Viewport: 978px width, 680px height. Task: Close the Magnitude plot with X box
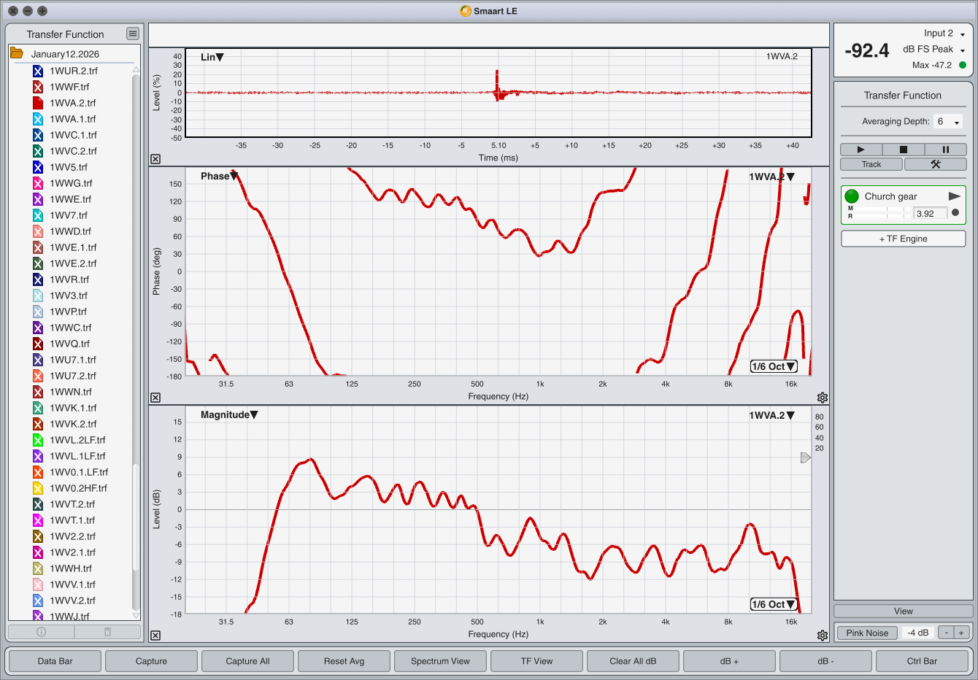[x=155, y=635]
